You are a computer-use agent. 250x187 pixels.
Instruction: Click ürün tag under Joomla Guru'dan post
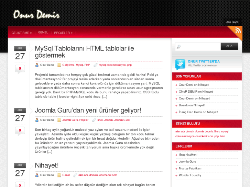(x=100, y=120)
